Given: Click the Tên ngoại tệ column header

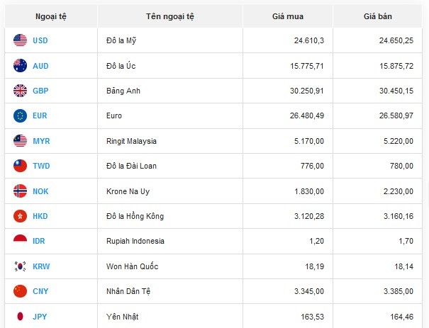Looking at the screenshot, I should point(169,16).
